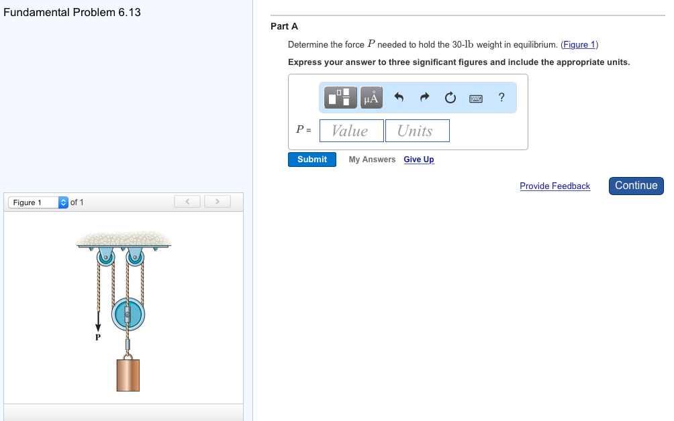Click the reset answer icon
The height and width of the screenshot is (421, 674).
pyautogui.click(x=450, y=97)
